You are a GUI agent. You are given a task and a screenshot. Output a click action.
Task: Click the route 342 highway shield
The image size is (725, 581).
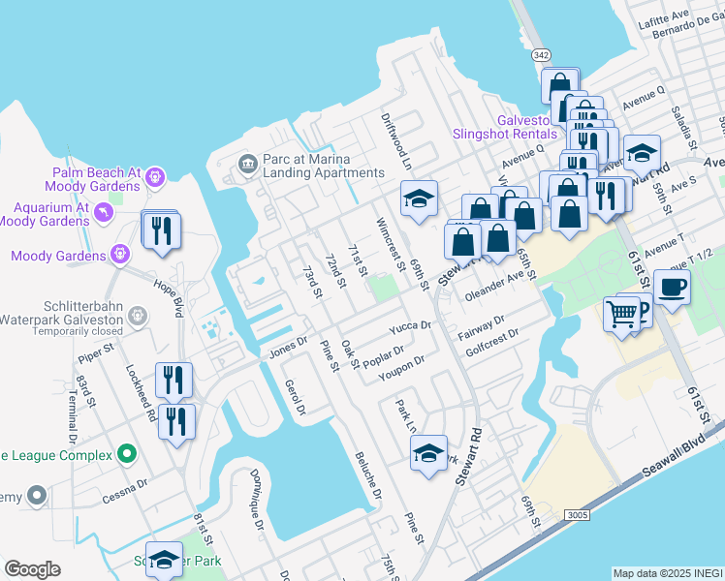541,55
